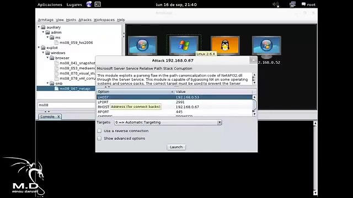The image size is (353, 198).
Task: Edit the RHOST value 192.168.0.67
Action: point(188,107)
